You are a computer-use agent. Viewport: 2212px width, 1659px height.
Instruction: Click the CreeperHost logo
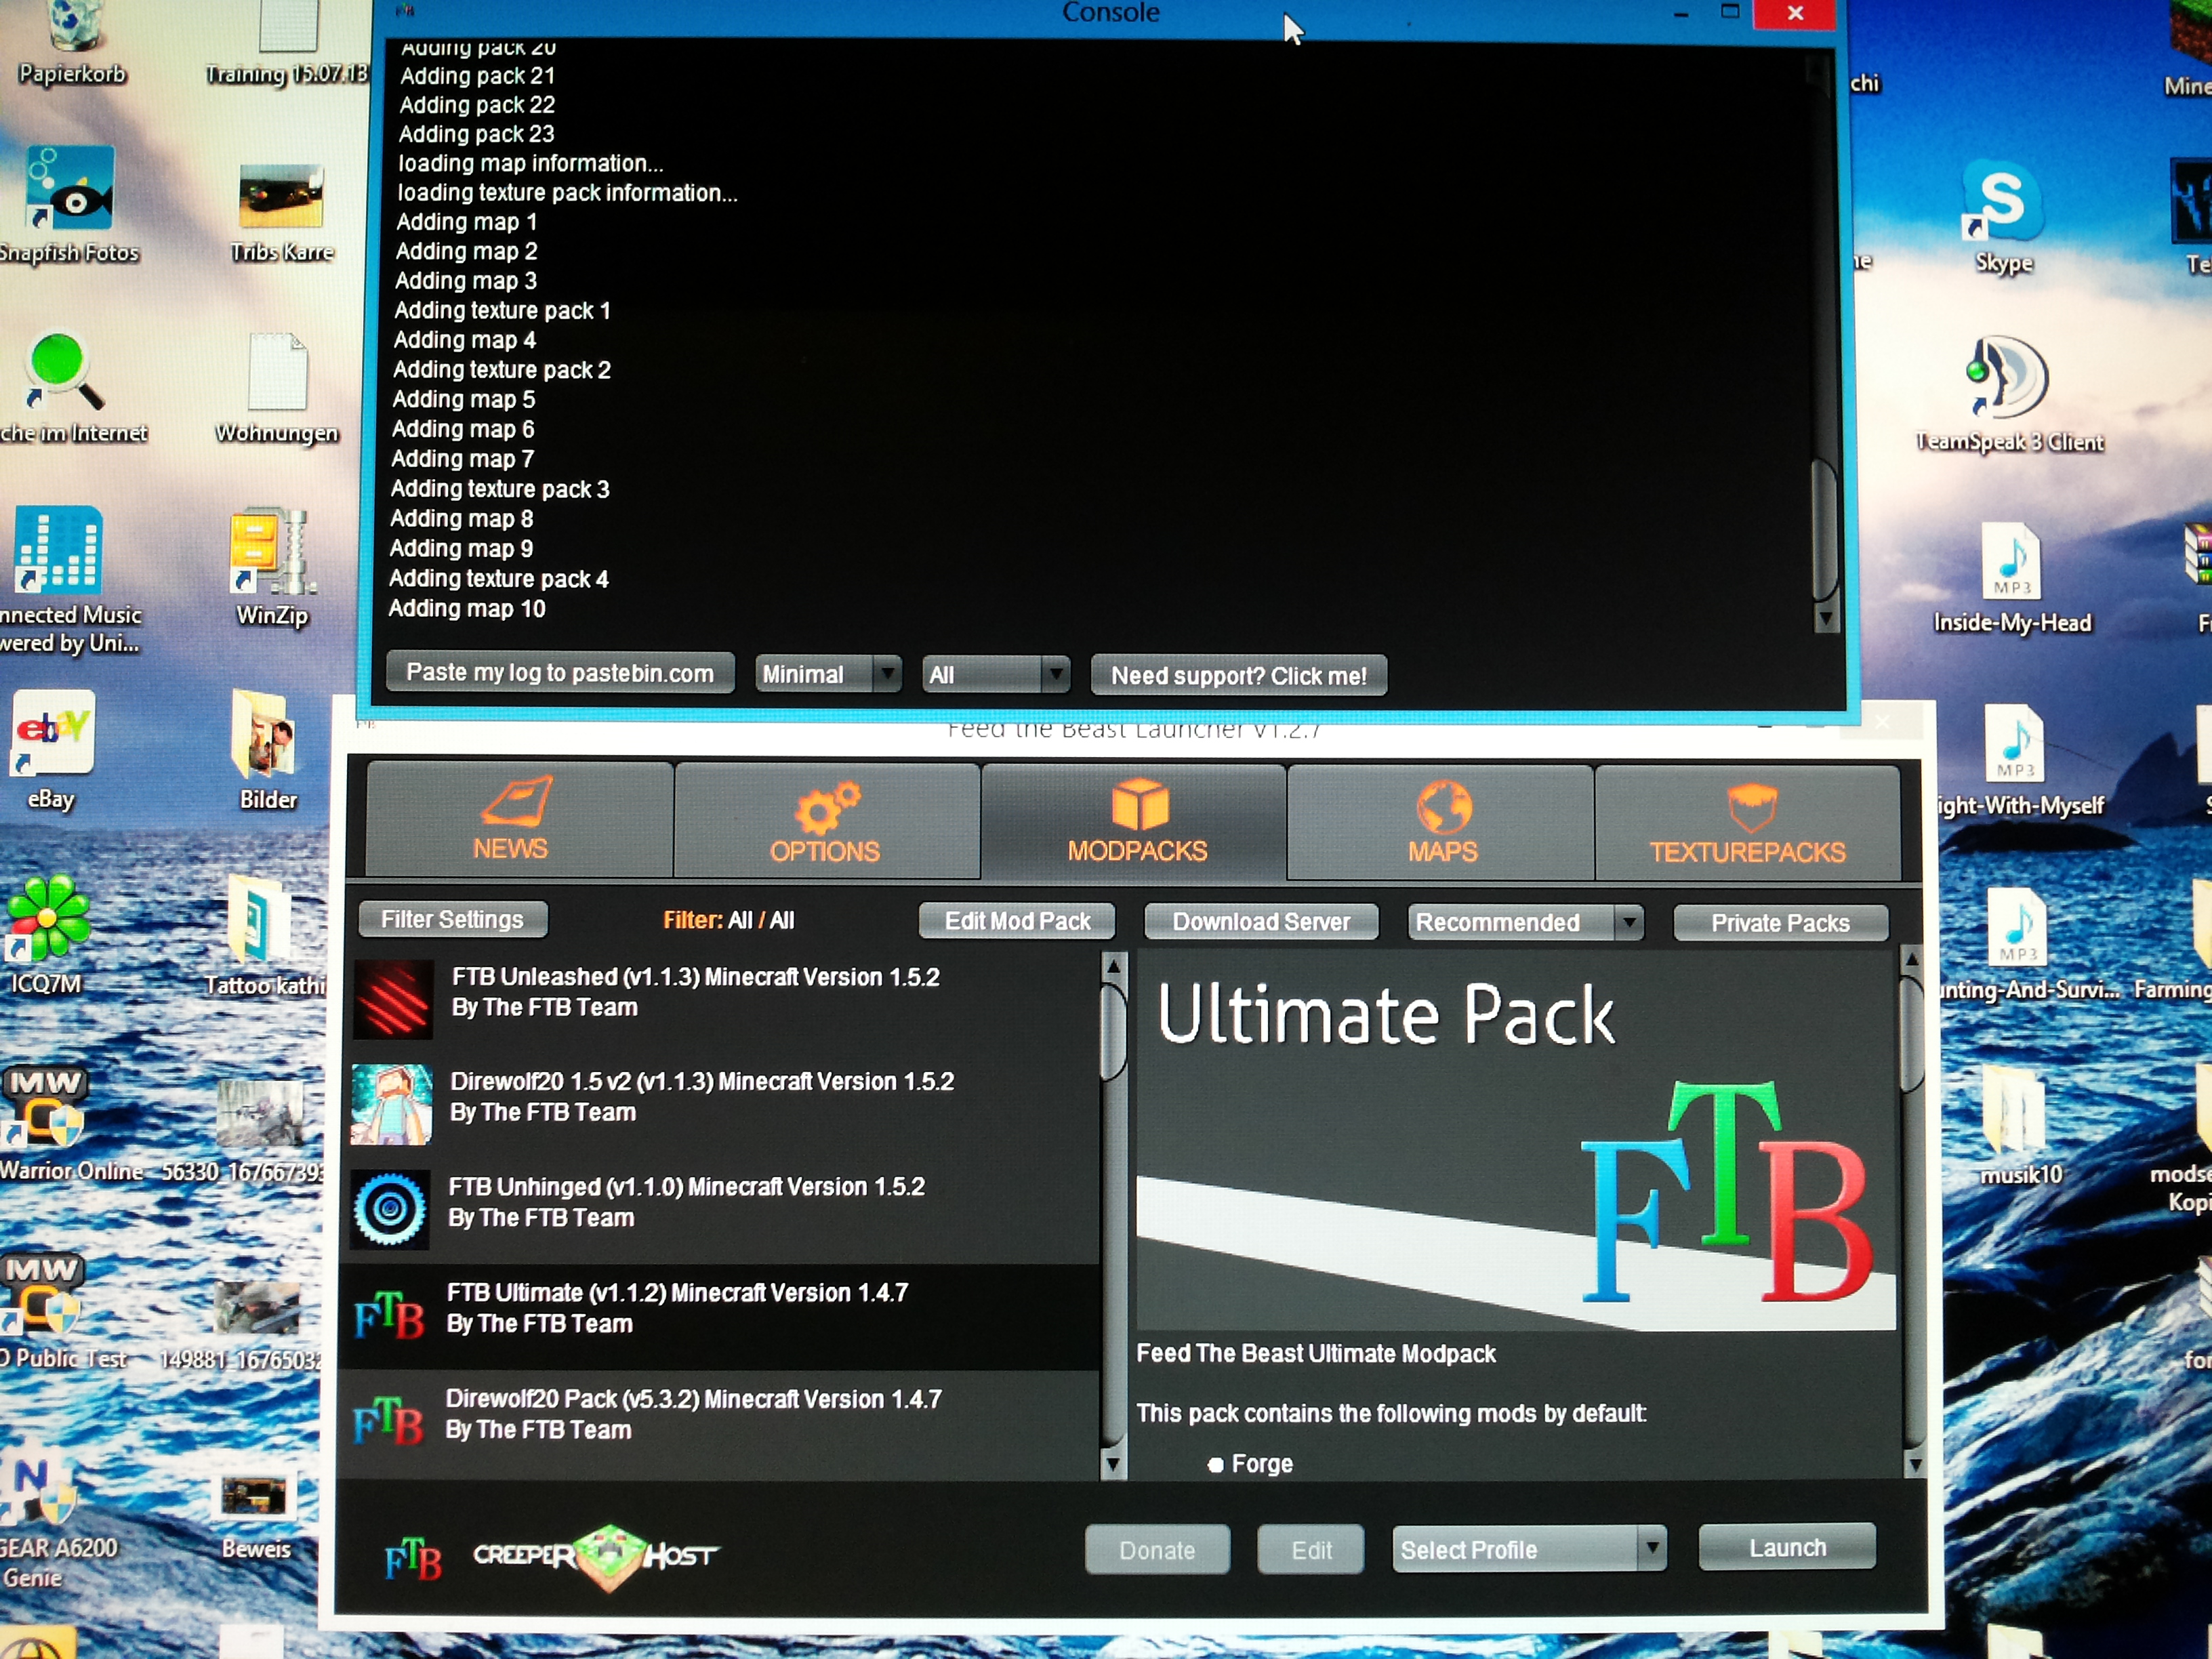tap(596, 1556)
